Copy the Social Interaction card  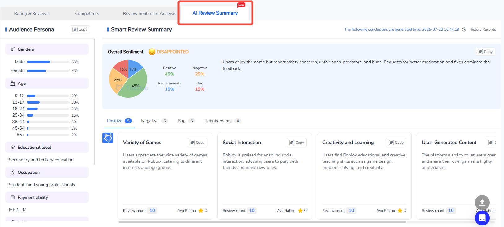point(297,143)
